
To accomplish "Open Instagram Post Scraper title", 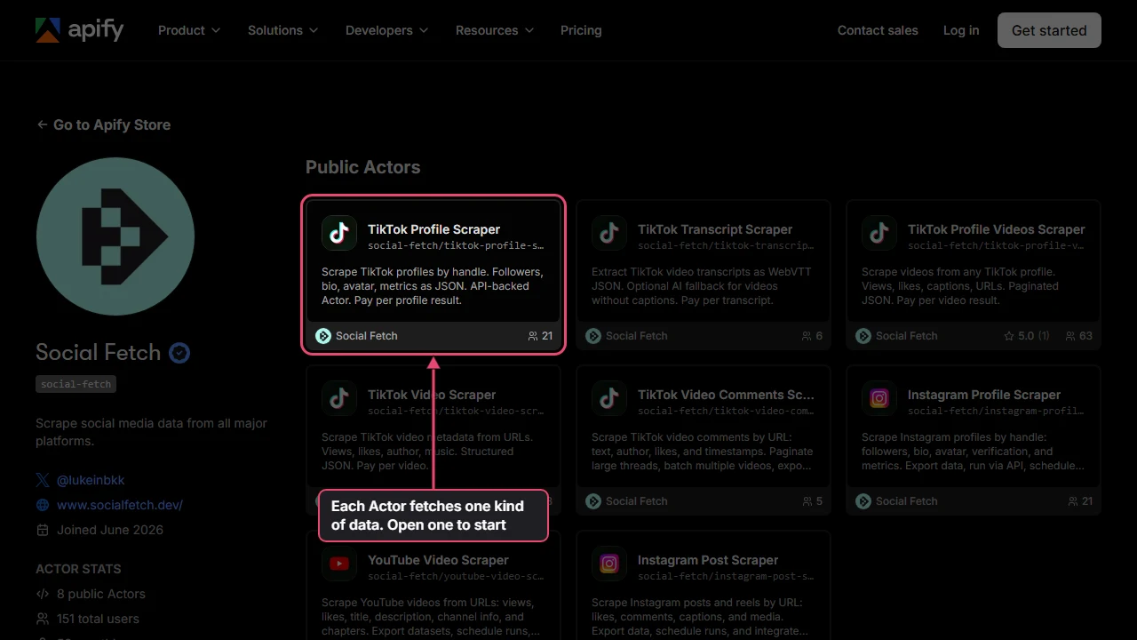I will (708, 560).
